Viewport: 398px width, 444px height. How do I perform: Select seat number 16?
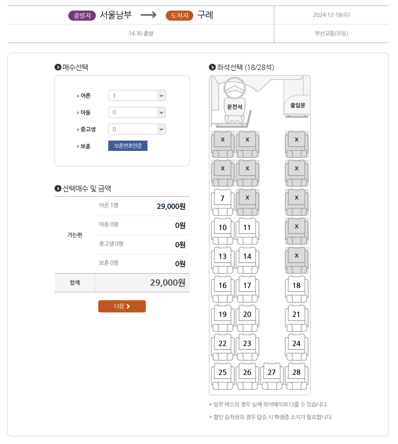(223, 289)
